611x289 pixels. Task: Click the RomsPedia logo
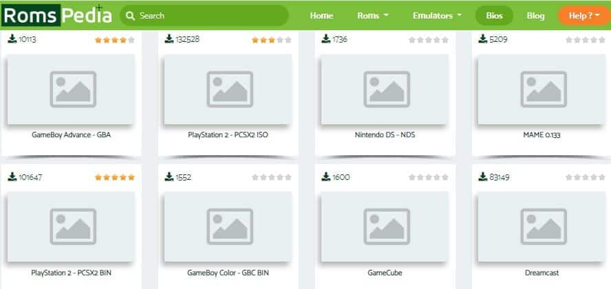(57, 15)
